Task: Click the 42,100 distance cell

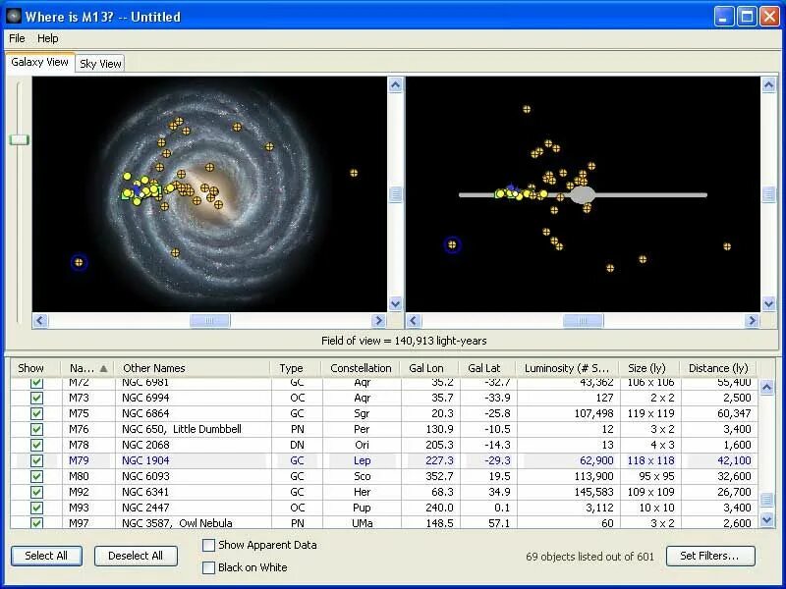Action: pos(719,460)
